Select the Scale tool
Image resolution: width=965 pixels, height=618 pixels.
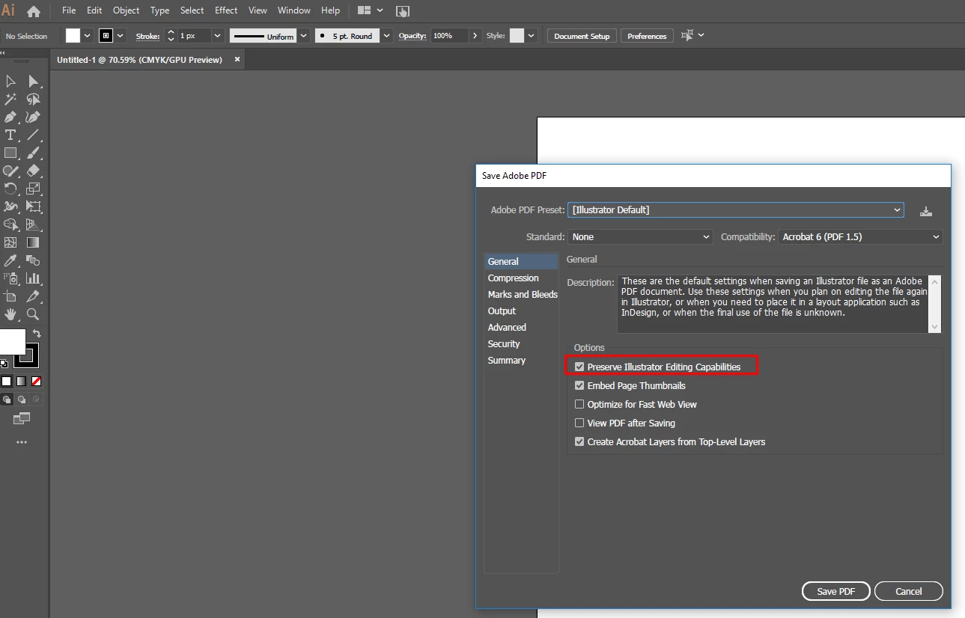(x=33, y=189)
